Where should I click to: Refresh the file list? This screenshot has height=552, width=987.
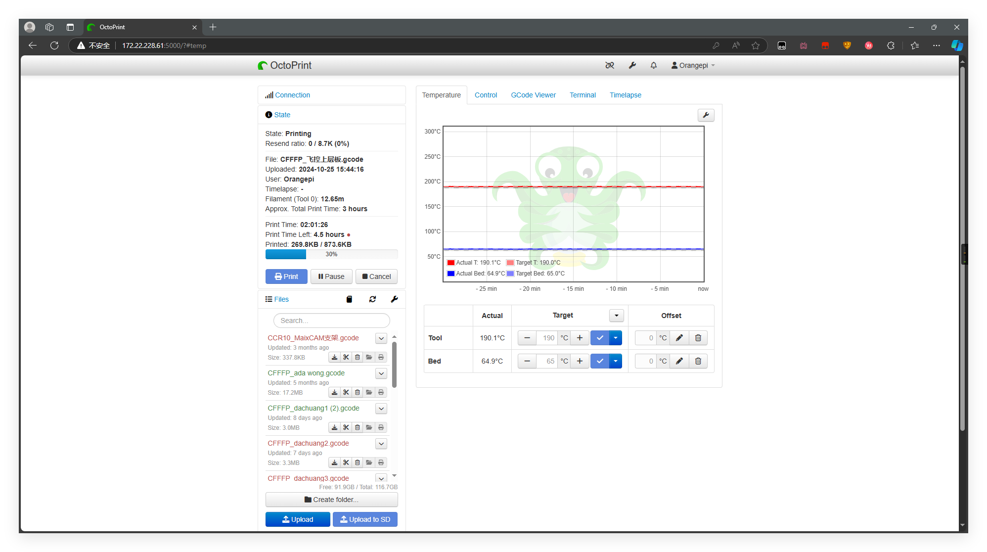(372, 299)
